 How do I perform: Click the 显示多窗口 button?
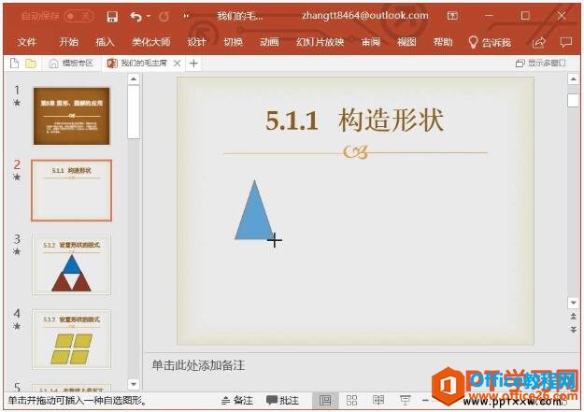pos(540,64)
